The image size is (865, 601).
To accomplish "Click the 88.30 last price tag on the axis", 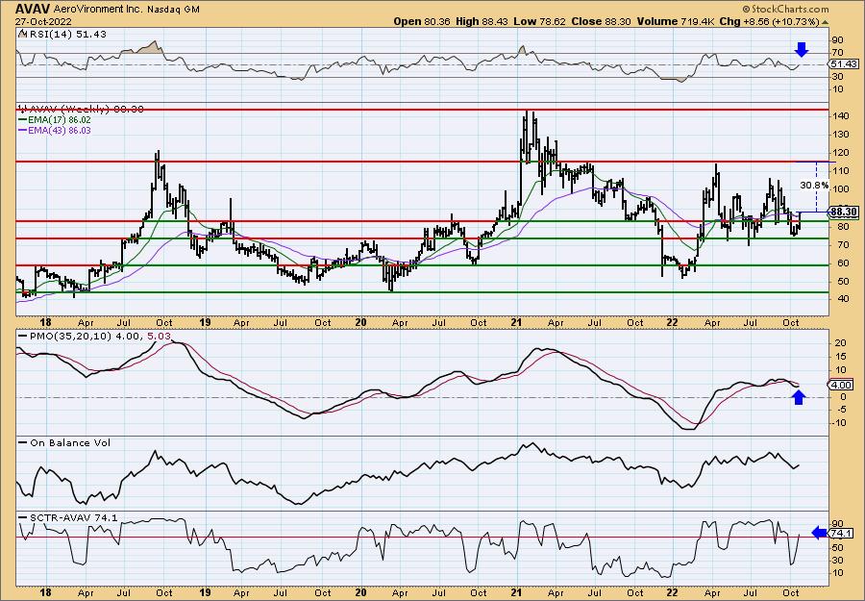I will coord(844,212).
